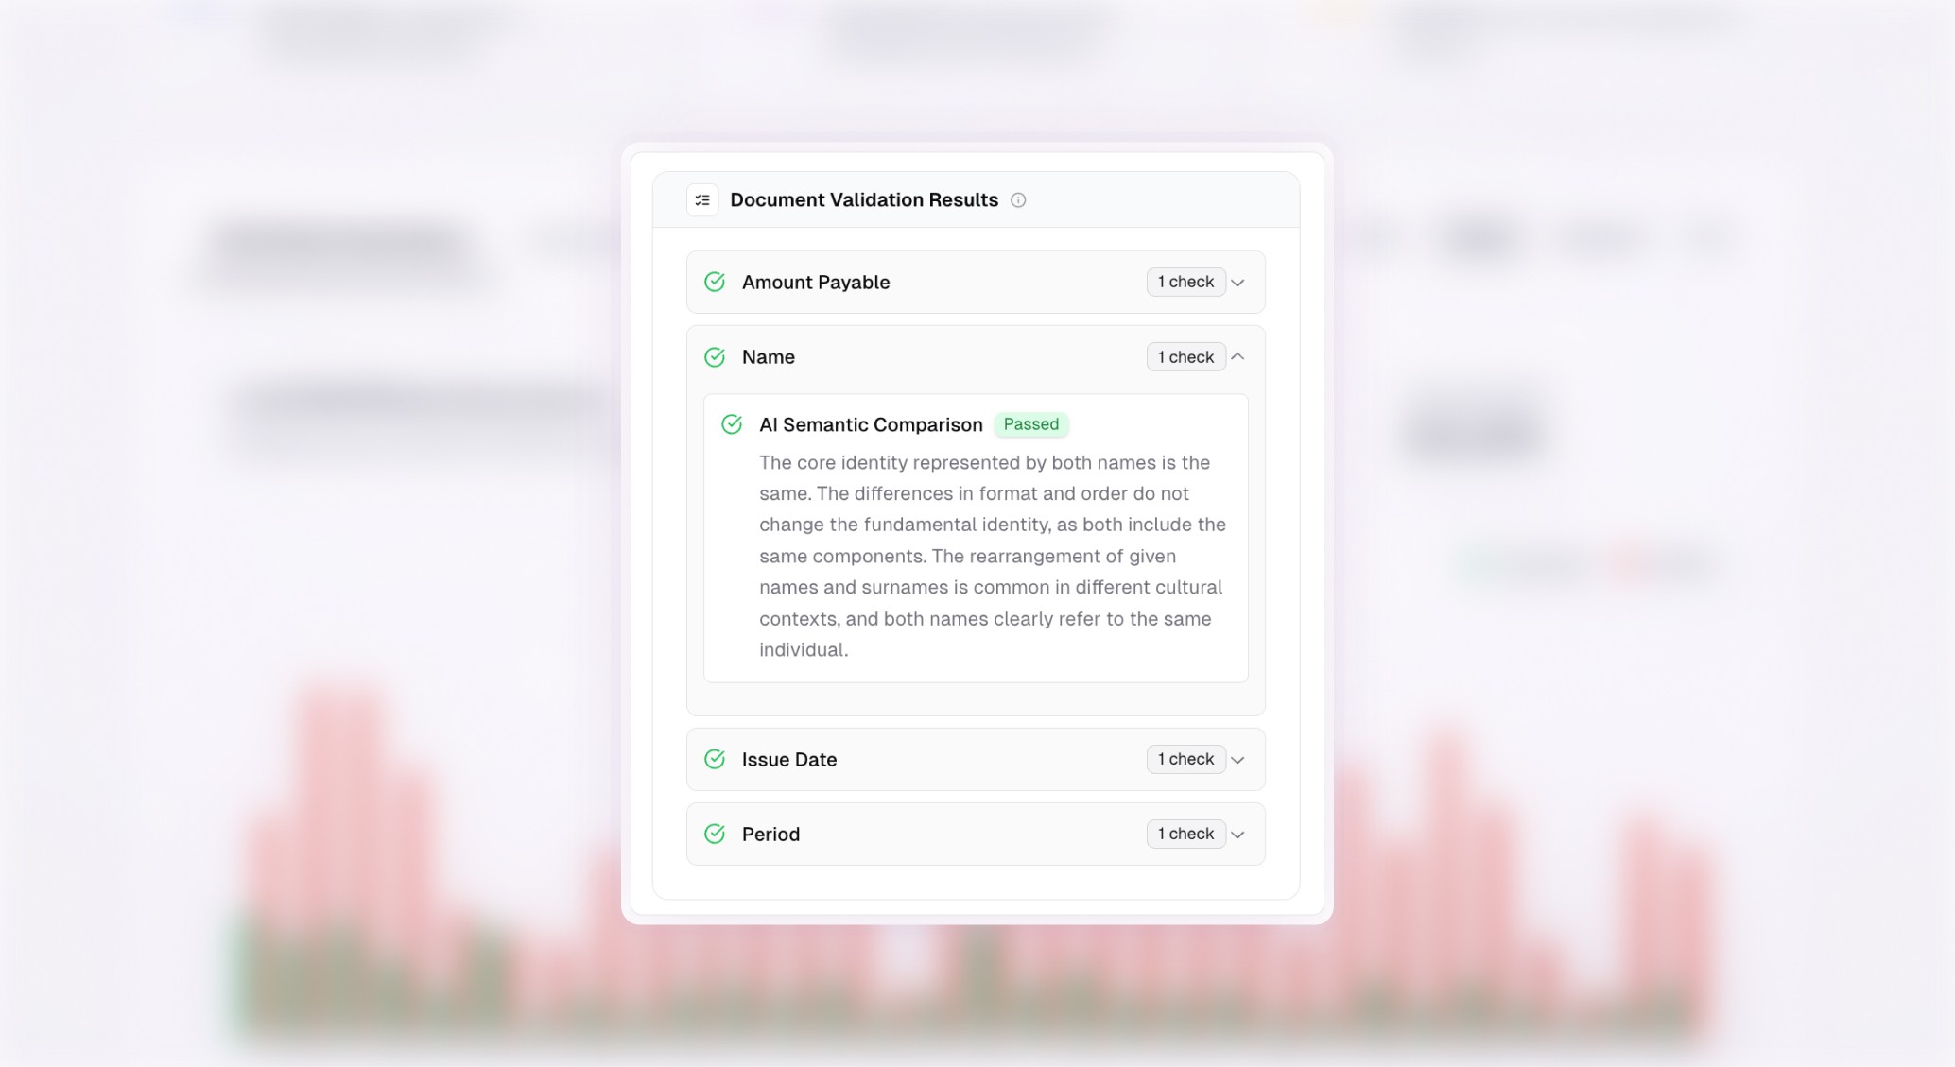Expand the Period section
Screen dimensions: 1955x1067
click(x=1237, y=834)
